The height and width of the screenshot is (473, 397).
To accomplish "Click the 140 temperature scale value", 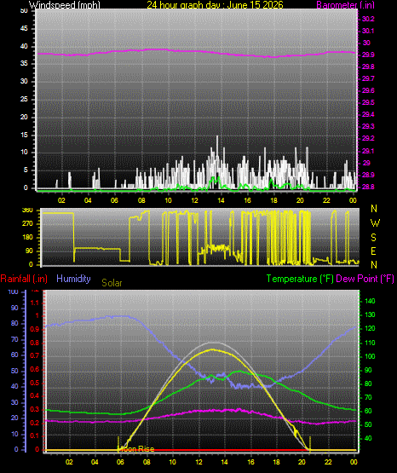I will pyautogui.click(x=370, y=301).
